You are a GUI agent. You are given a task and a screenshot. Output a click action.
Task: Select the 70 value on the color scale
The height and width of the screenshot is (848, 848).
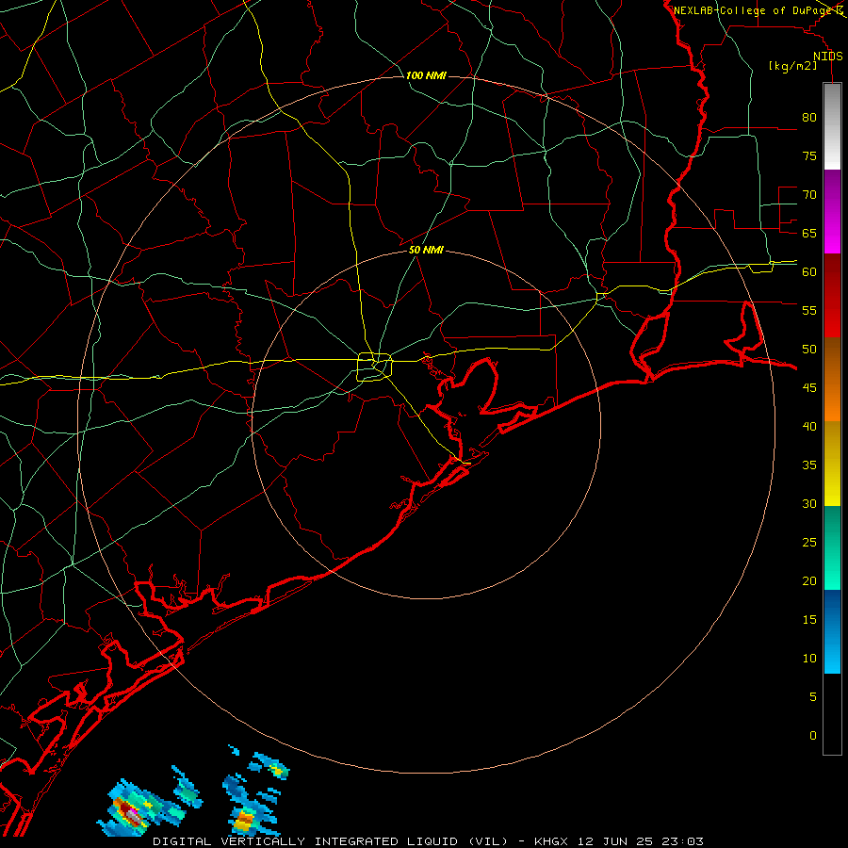click(809, 195)
